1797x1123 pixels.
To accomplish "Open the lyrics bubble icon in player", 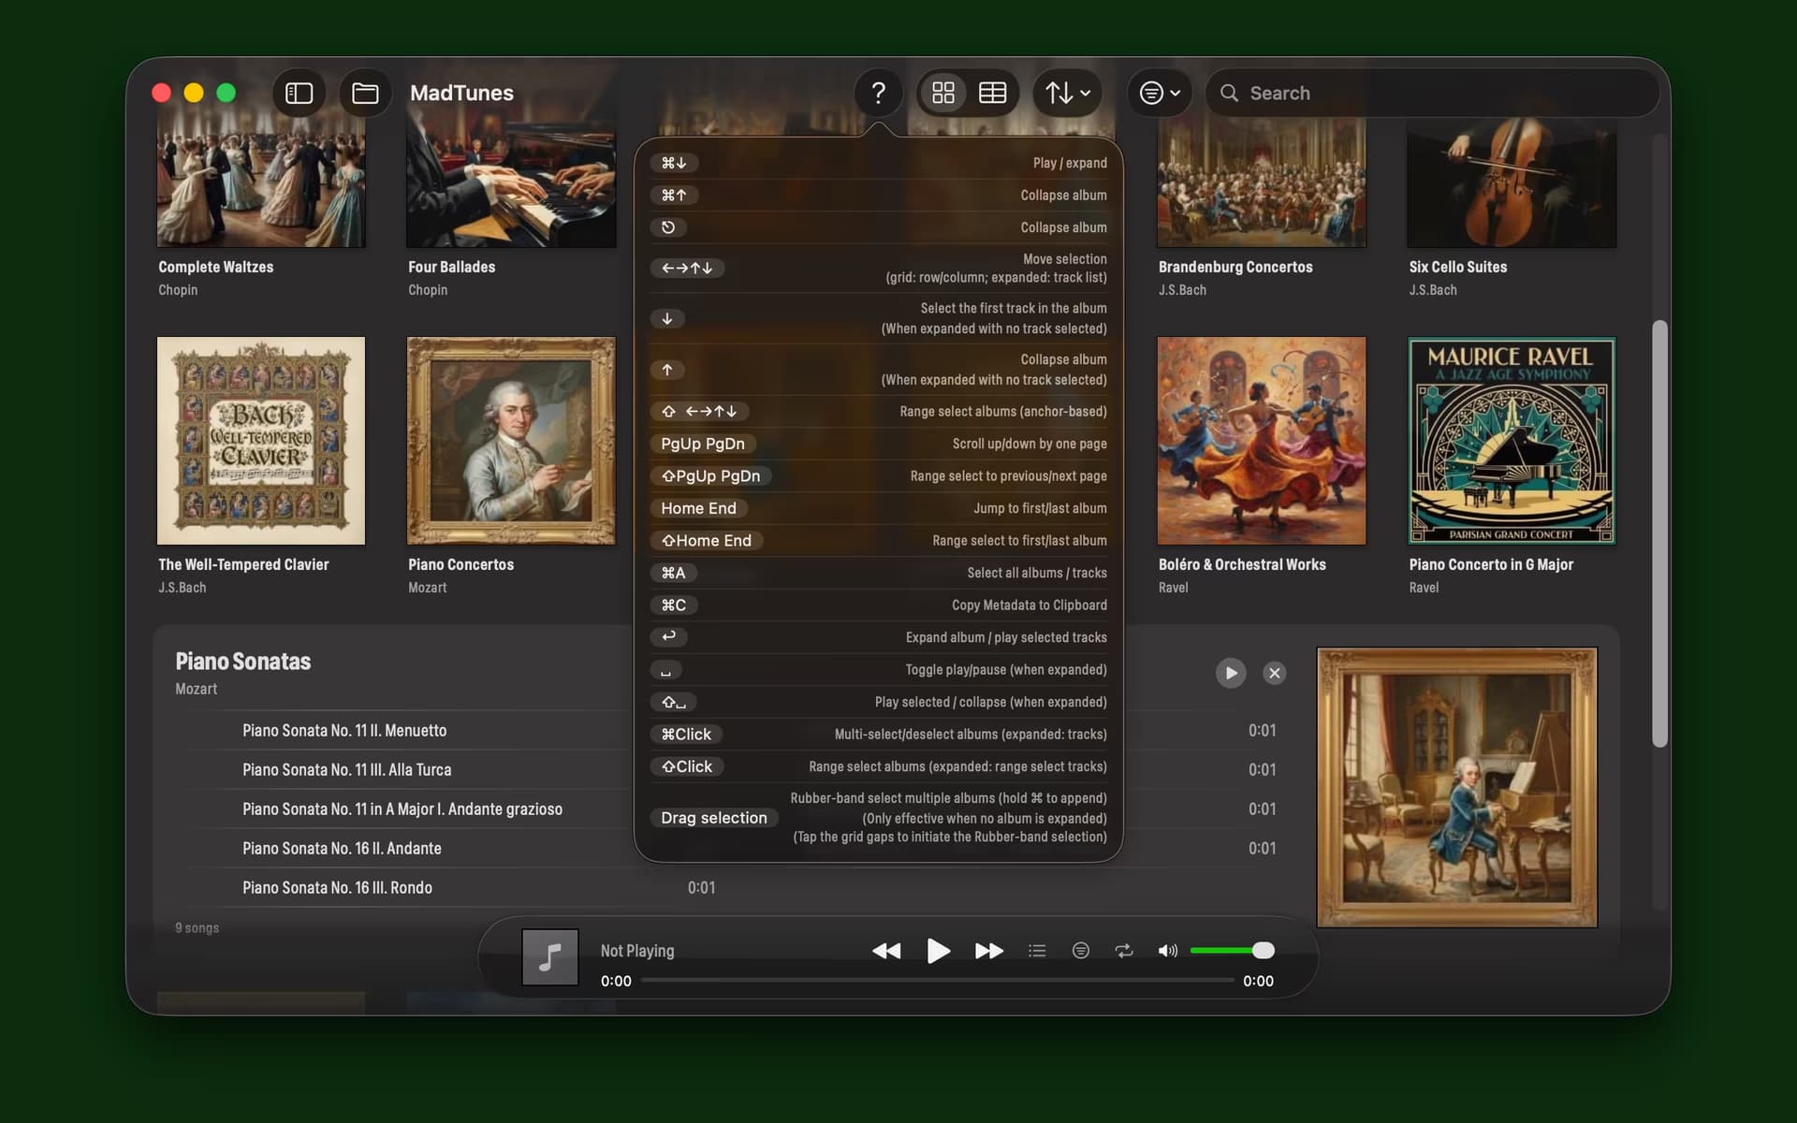I will click(1080, 951).
